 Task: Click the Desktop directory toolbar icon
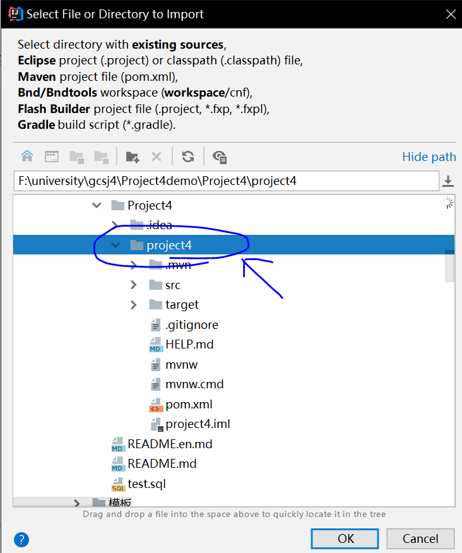click(52, 157)
